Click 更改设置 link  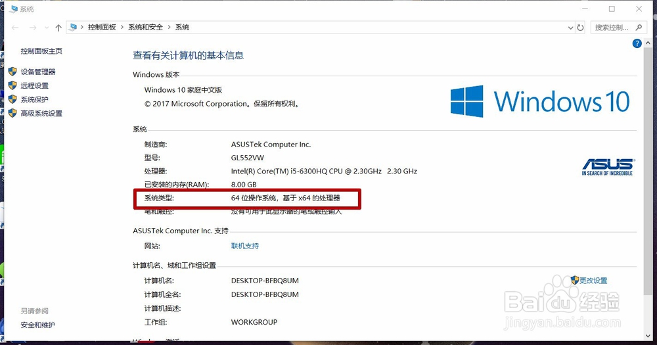[x=593, y=281]
